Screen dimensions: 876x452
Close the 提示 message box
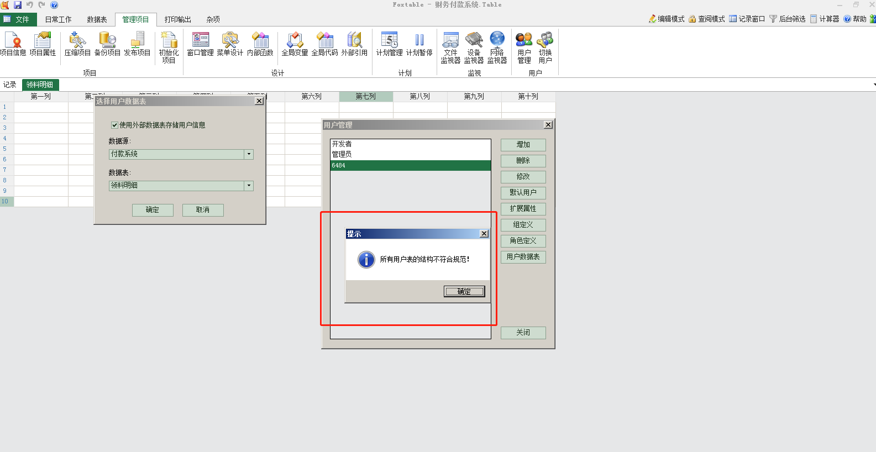[484, 234]
